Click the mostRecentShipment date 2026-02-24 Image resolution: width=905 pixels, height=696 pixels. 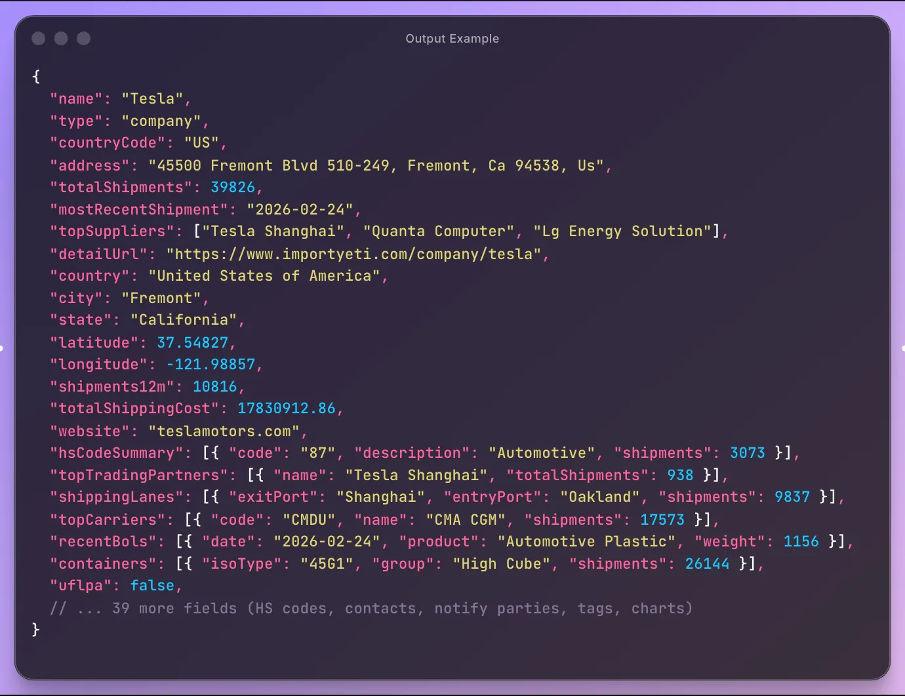tap(304, 210)
